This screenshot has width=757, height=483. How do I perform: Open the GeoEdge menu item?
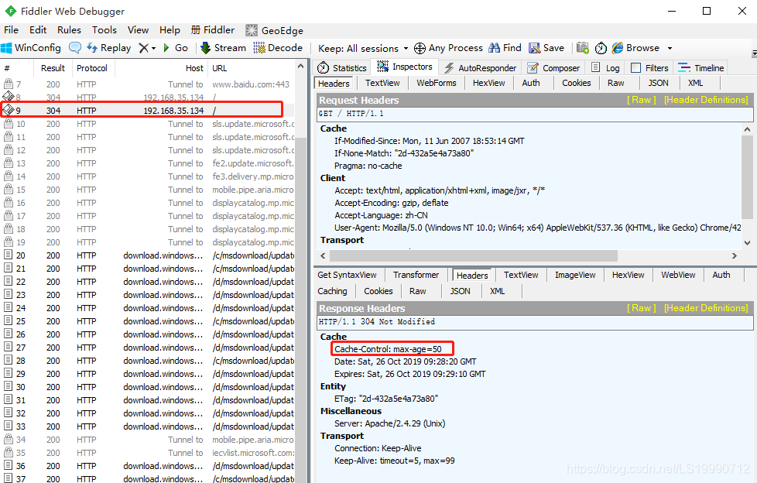point(274,30)
